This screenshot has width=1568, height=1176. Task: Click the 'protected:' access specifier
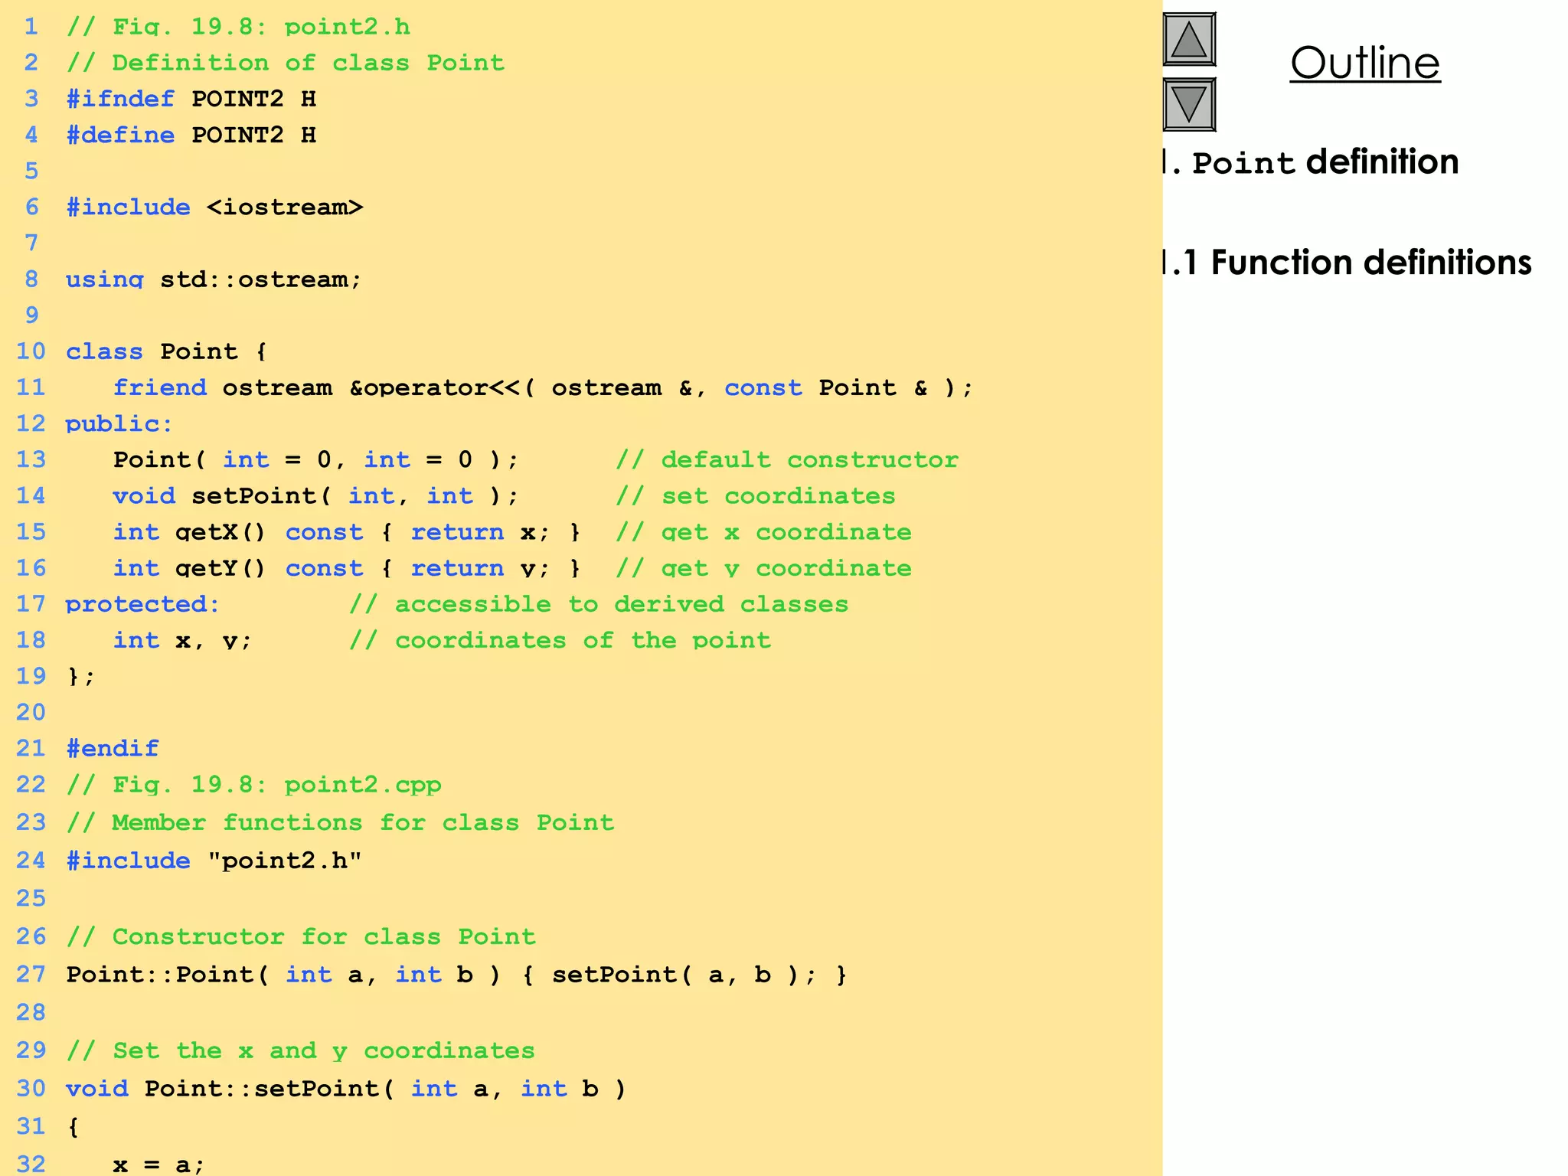click(142, 604)
